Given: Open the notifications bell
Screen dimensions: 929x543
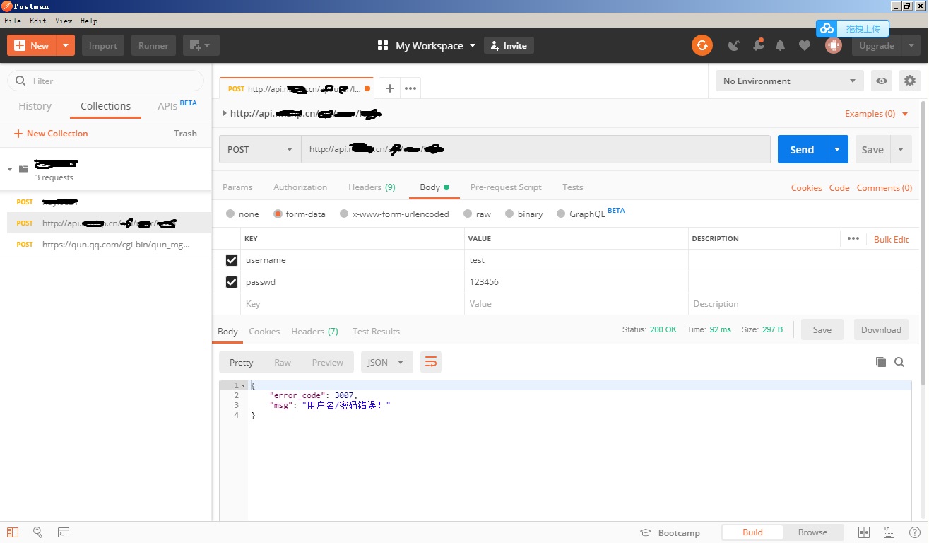Looking at the screenshot, I should pyautogui.click(x=780, y=46).
